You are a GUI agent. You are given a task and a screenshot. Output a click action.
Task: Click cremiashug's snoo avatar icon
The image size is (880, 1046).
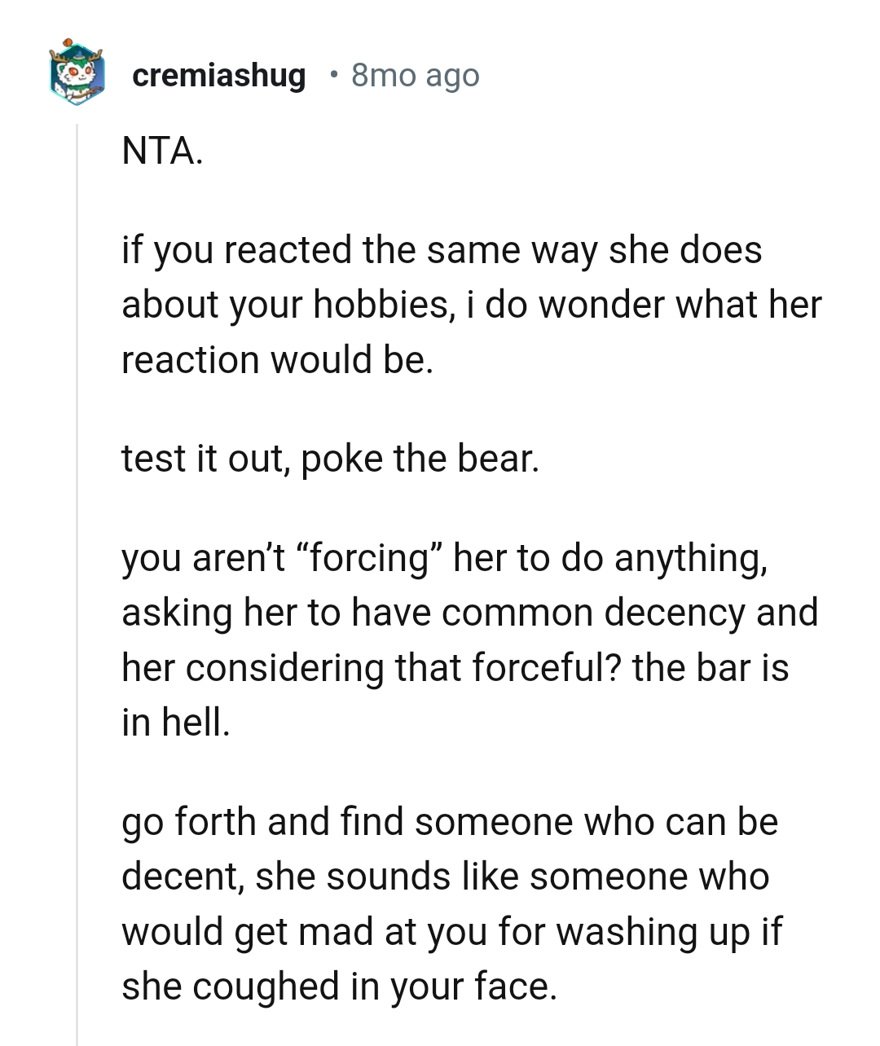[x=77, y=74]
